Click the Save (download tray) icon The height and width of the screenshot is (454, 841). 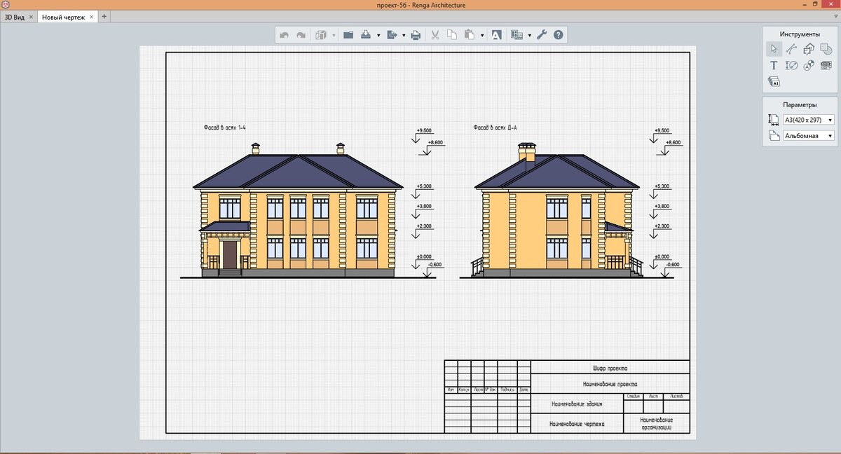pos(366,35)
